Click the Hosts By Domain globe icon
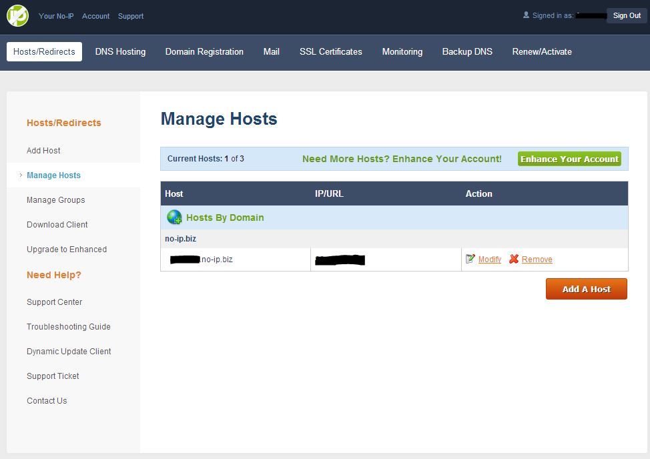This screenshot has width=650, height=459. pos(174,217)
